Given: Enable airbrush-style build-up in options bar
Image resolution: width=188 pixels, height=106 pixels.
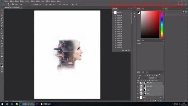Looking at the screenshot, I should (x=59, y=5).
